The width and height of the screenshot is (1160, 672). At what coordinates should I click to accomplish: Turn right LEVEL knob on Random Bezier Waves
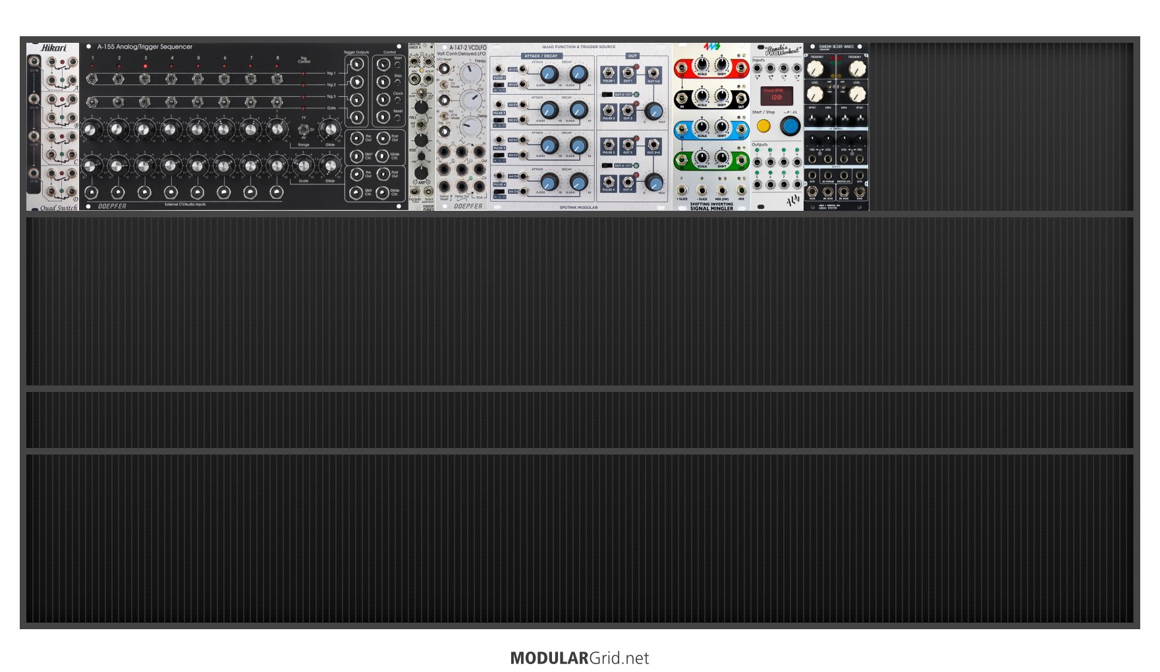point(857,94)
